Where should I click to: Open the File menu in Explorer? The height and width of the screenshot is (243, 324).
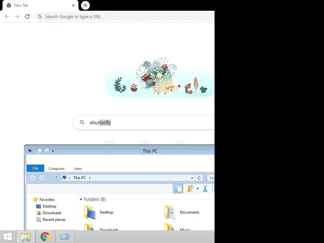click(x=35, y=168)
